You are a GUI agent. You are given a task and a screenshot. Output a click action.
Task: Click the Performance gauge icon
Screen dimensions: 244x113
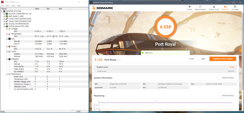pos(9,74)
